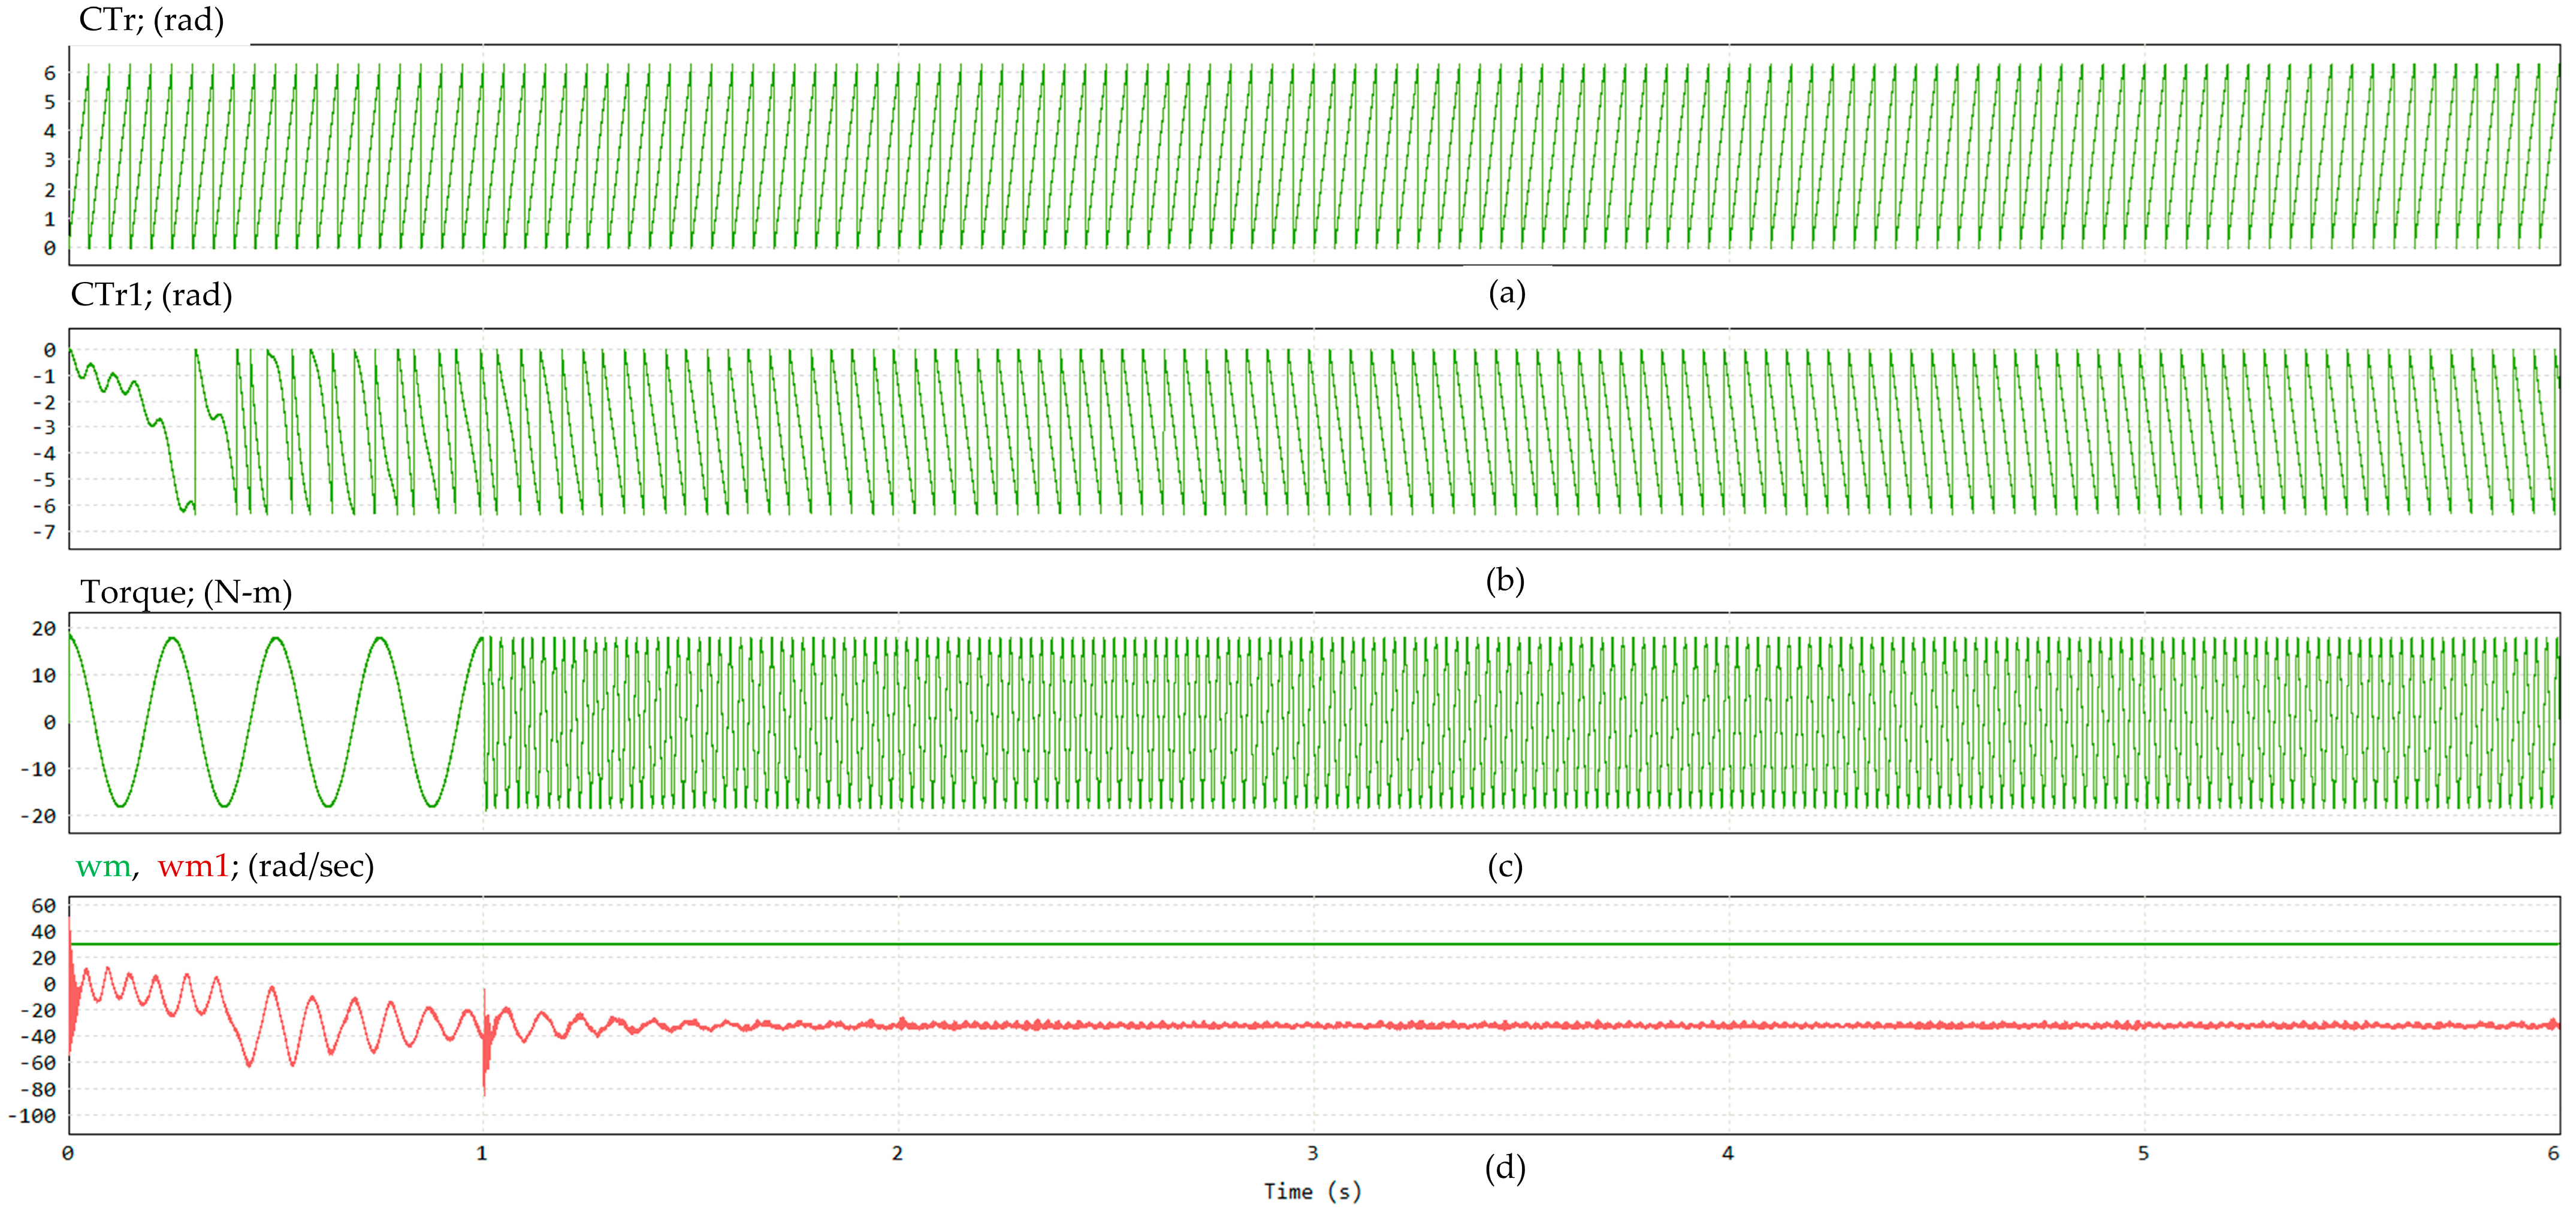Viewport: 2576px width, 1218px height.
Task: Click the red wm1 legend label
Action: coord(193,866)
